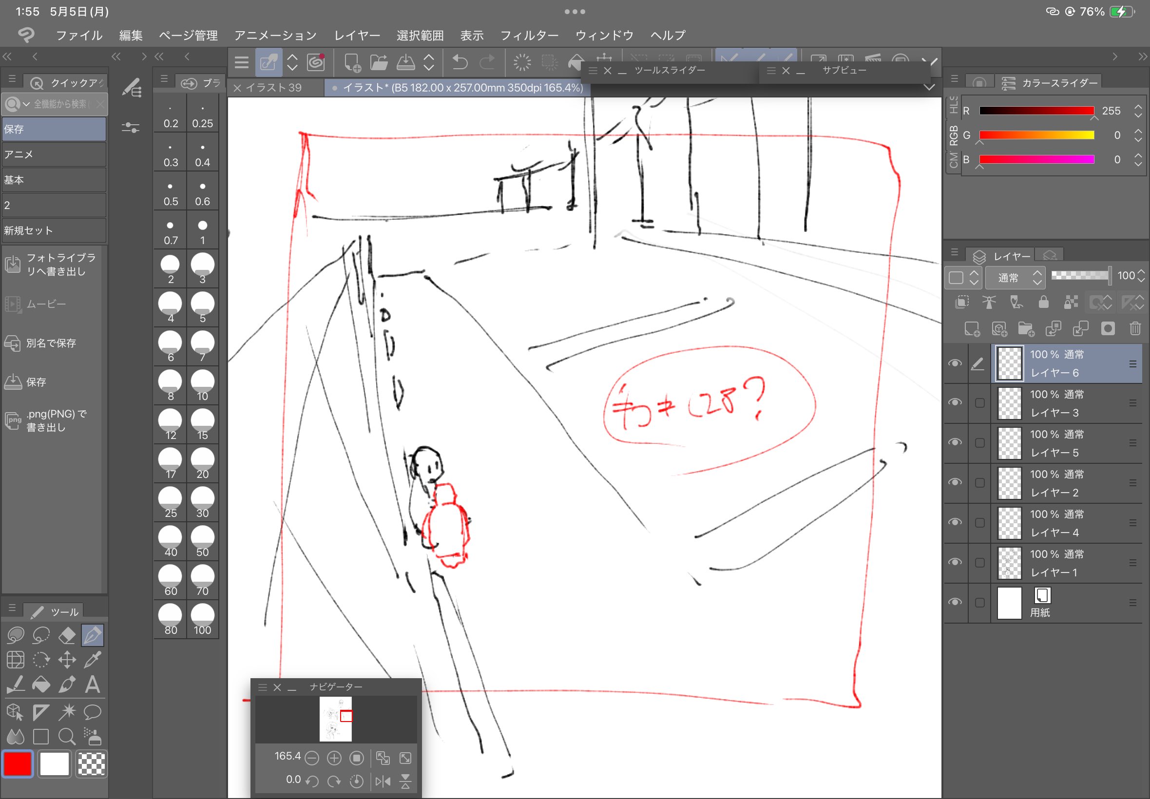Hide the 用紙 paper layer
Screen dimensions: 1150x799
955,602
